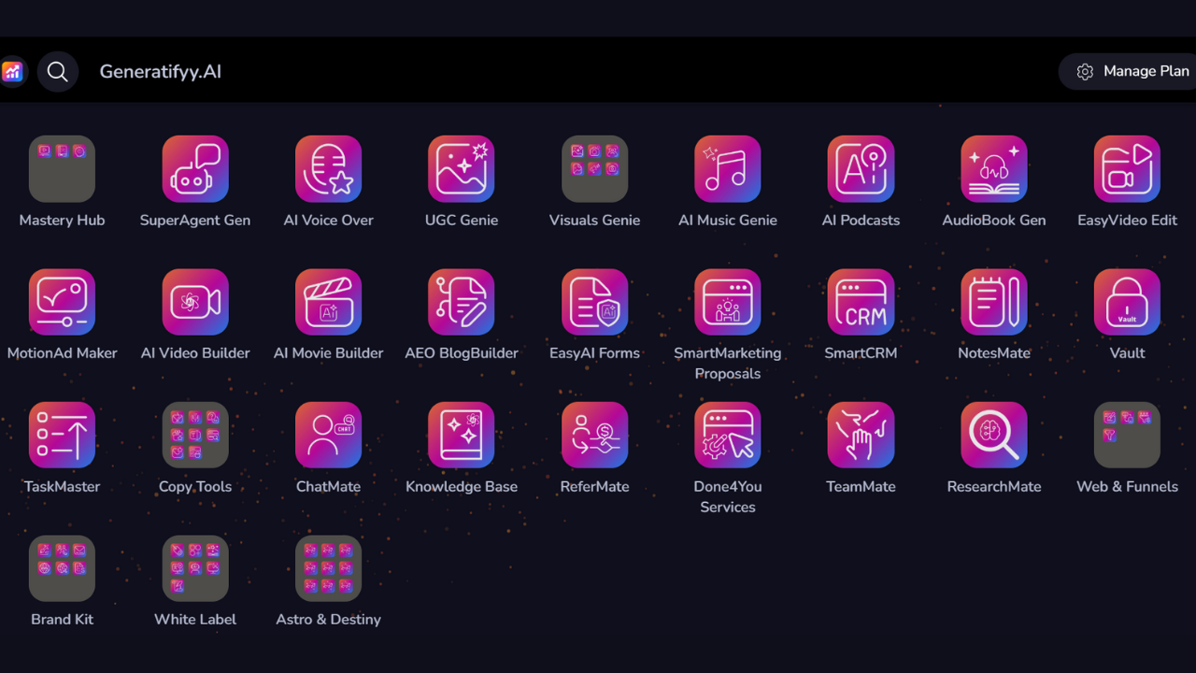Launch ChatMate

click(328, 435)
